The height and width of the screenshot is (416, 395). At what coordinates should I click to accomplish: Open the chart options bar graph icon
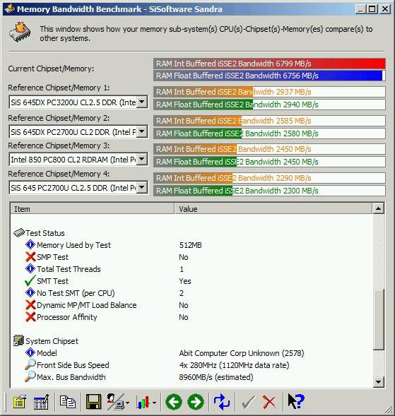pos(146,403)
